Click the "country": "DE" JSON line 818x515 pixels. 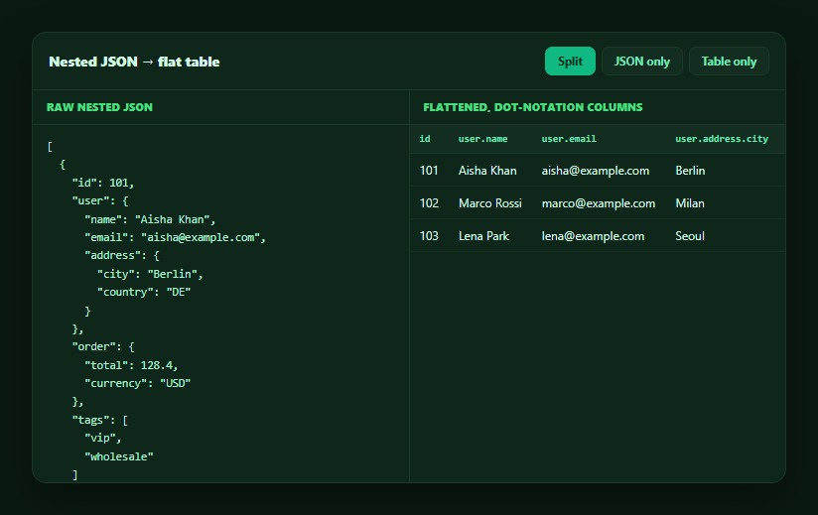coord(144,293)
